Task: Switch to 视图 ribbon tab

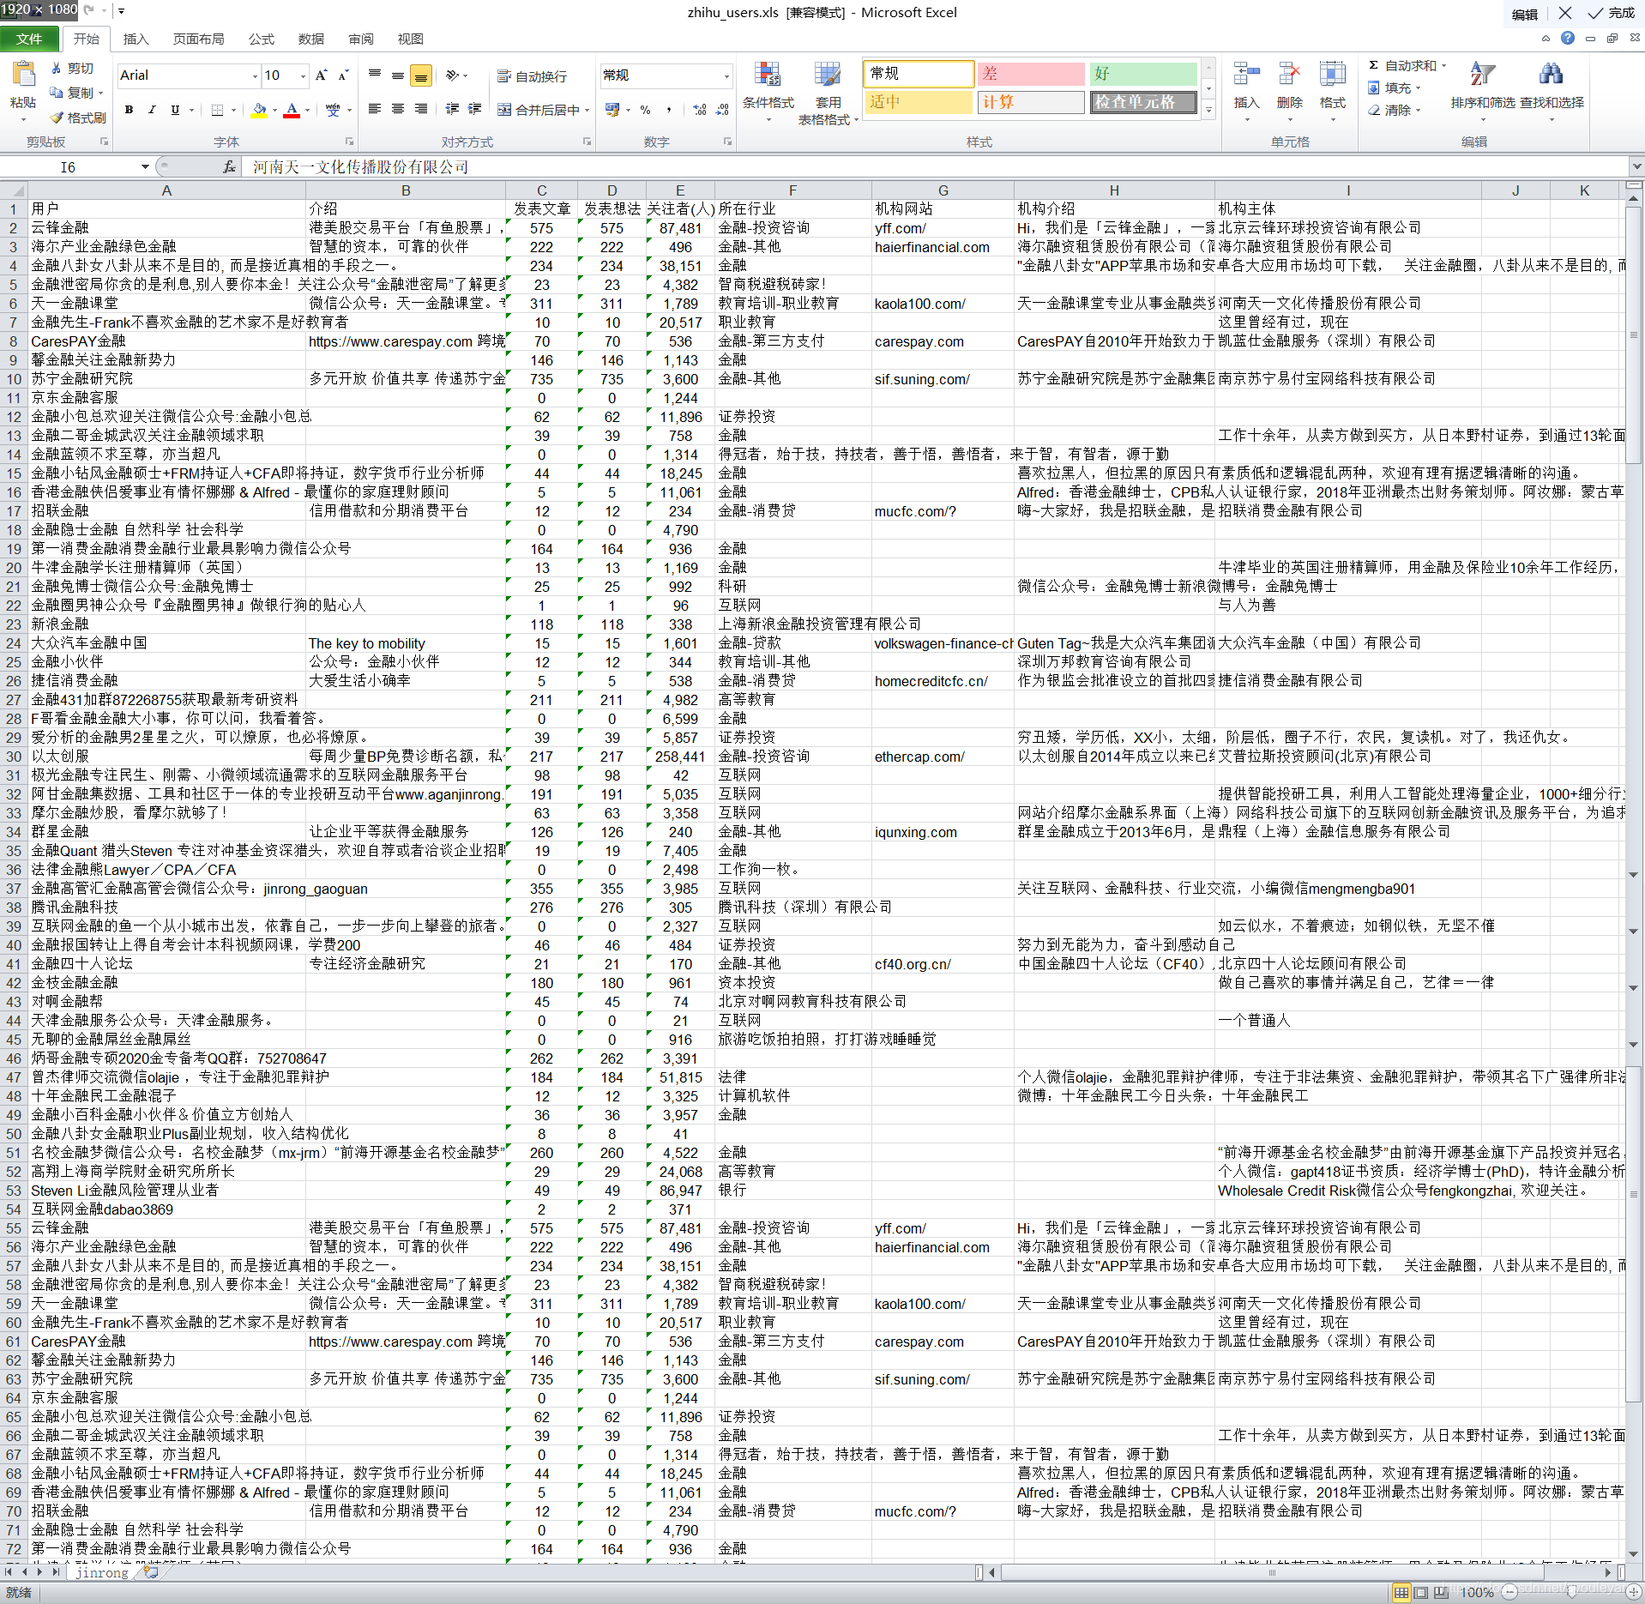Action: tap(411, 39)
